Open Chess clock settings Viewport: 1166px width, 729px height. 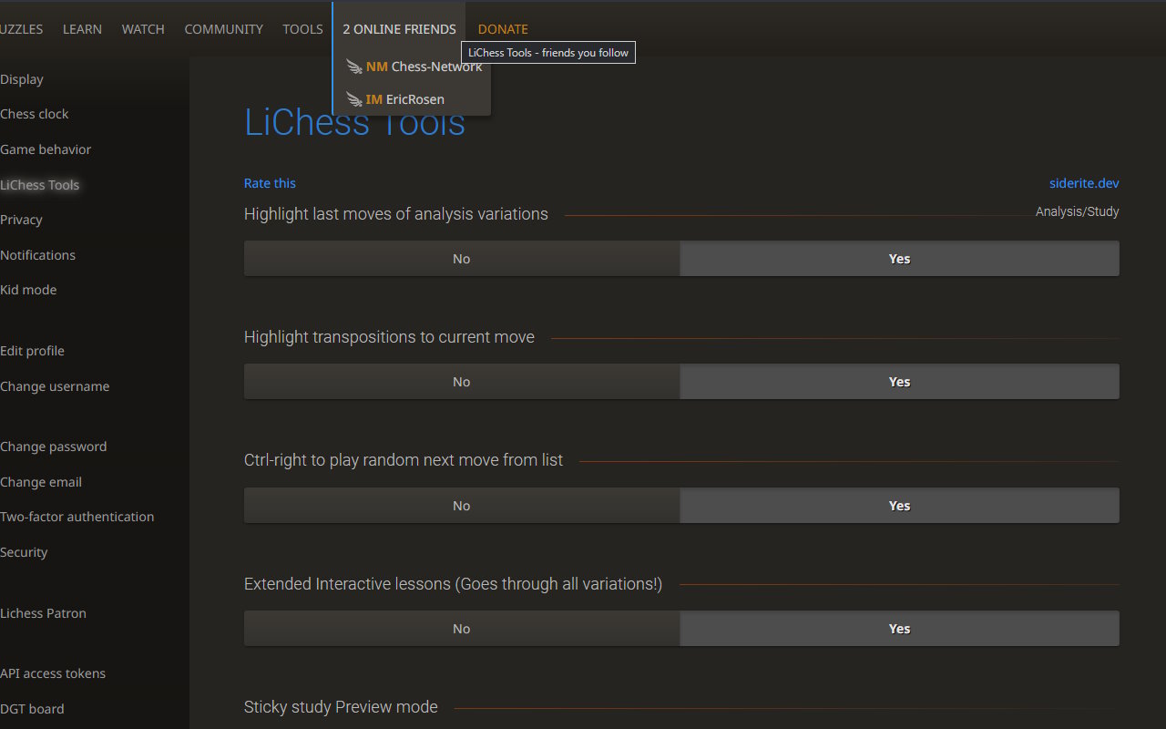point(35,114)
